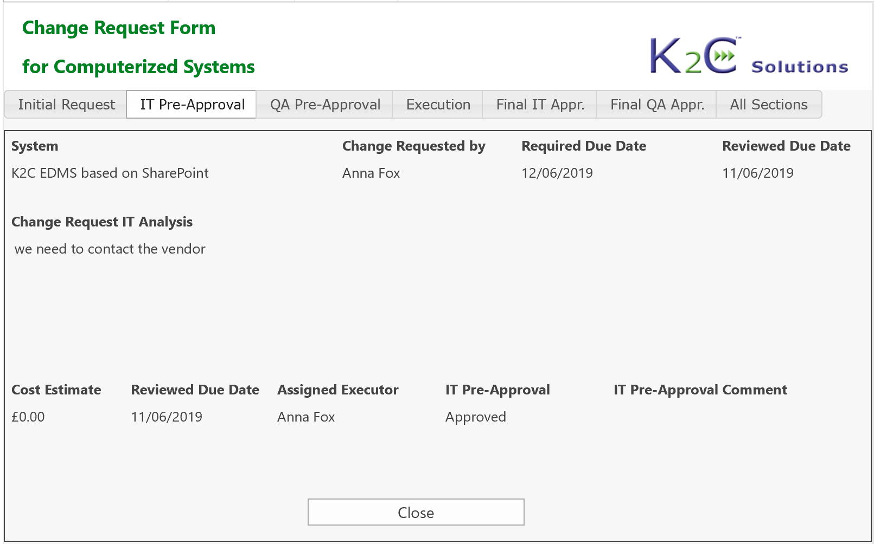Click the K2C Solutions logo
The width and height of the screenshot is (874, 544).
pyautogui.click(x=749, y=56)
